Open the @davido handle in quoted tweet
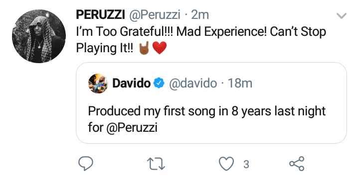Screen dimensions: 359x179 tap(193, 84)
